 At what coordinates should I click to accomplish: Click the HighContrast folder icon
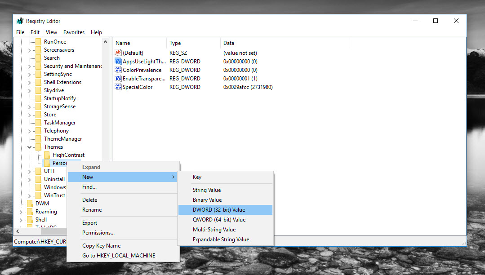coord(46,155)
